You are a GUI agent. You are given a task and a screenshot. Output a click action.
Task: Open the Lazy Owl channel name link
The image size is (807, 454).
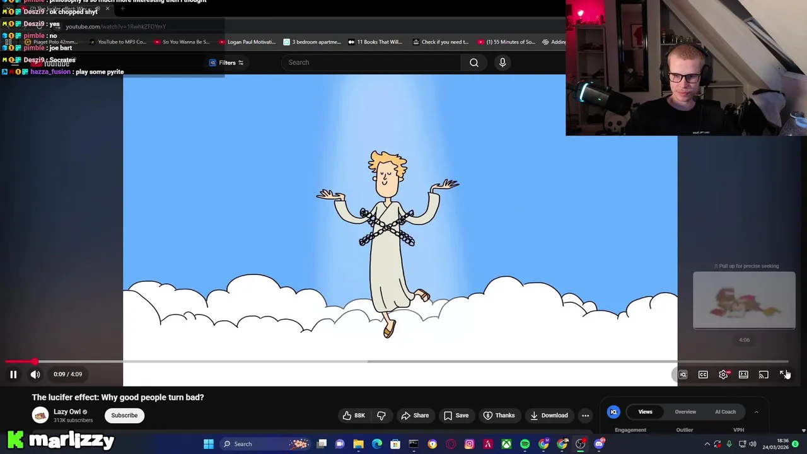pyautogui.click(x=67, y=412)
